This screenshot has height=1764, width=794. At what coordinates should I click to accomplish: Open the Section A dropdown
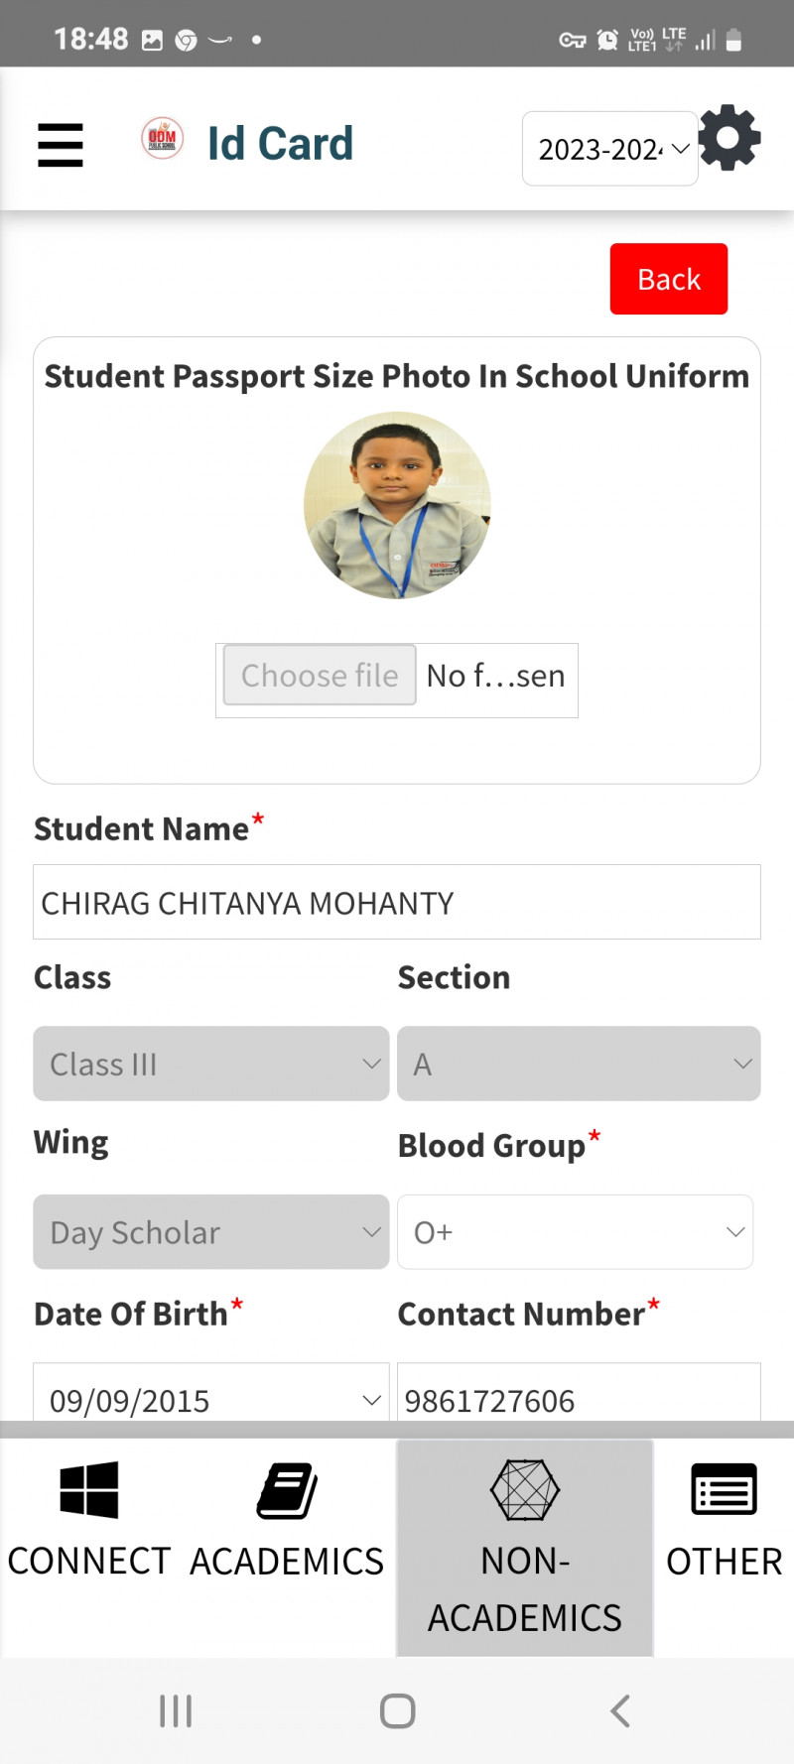[x=579, y=1064]
